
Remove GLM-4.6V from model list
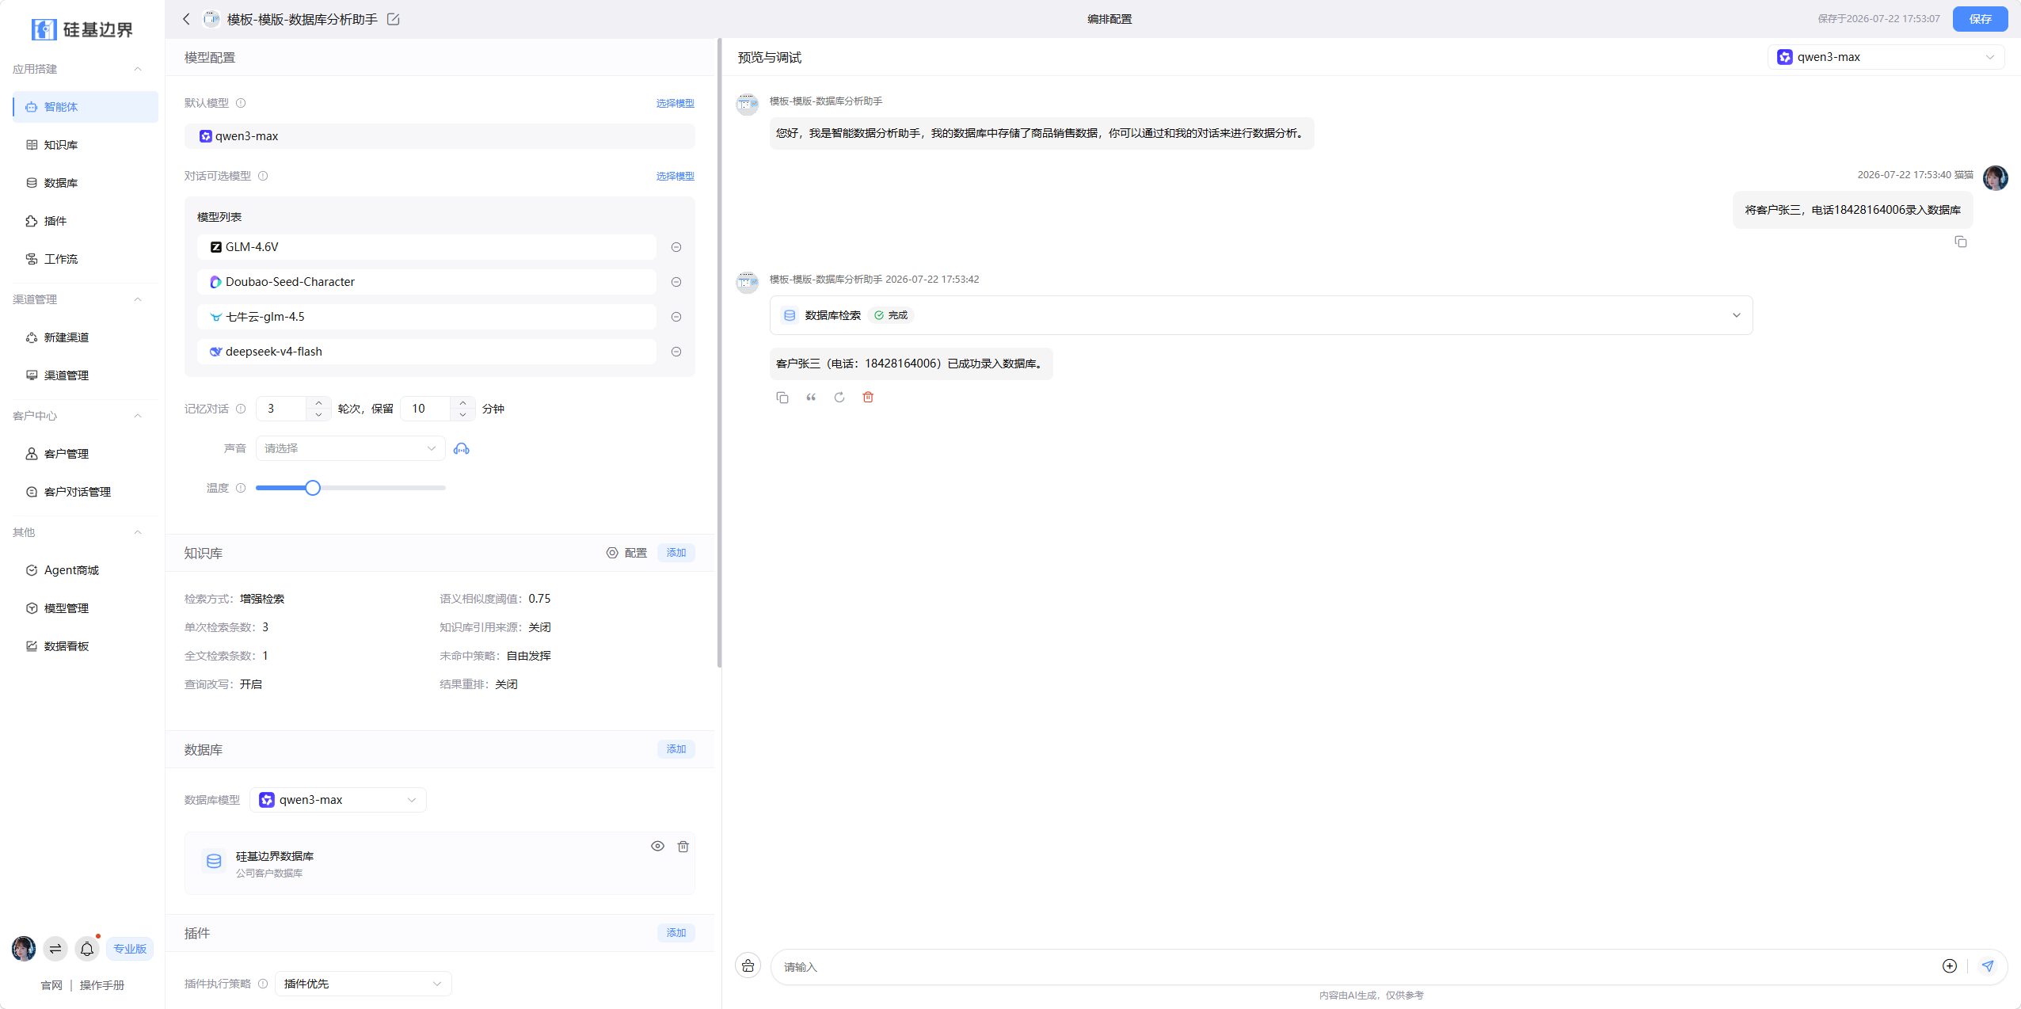(676, 247)
